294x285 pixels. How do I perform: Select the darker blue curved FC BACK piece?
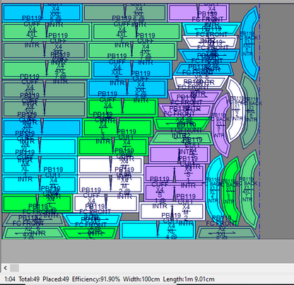click(249, 44)
